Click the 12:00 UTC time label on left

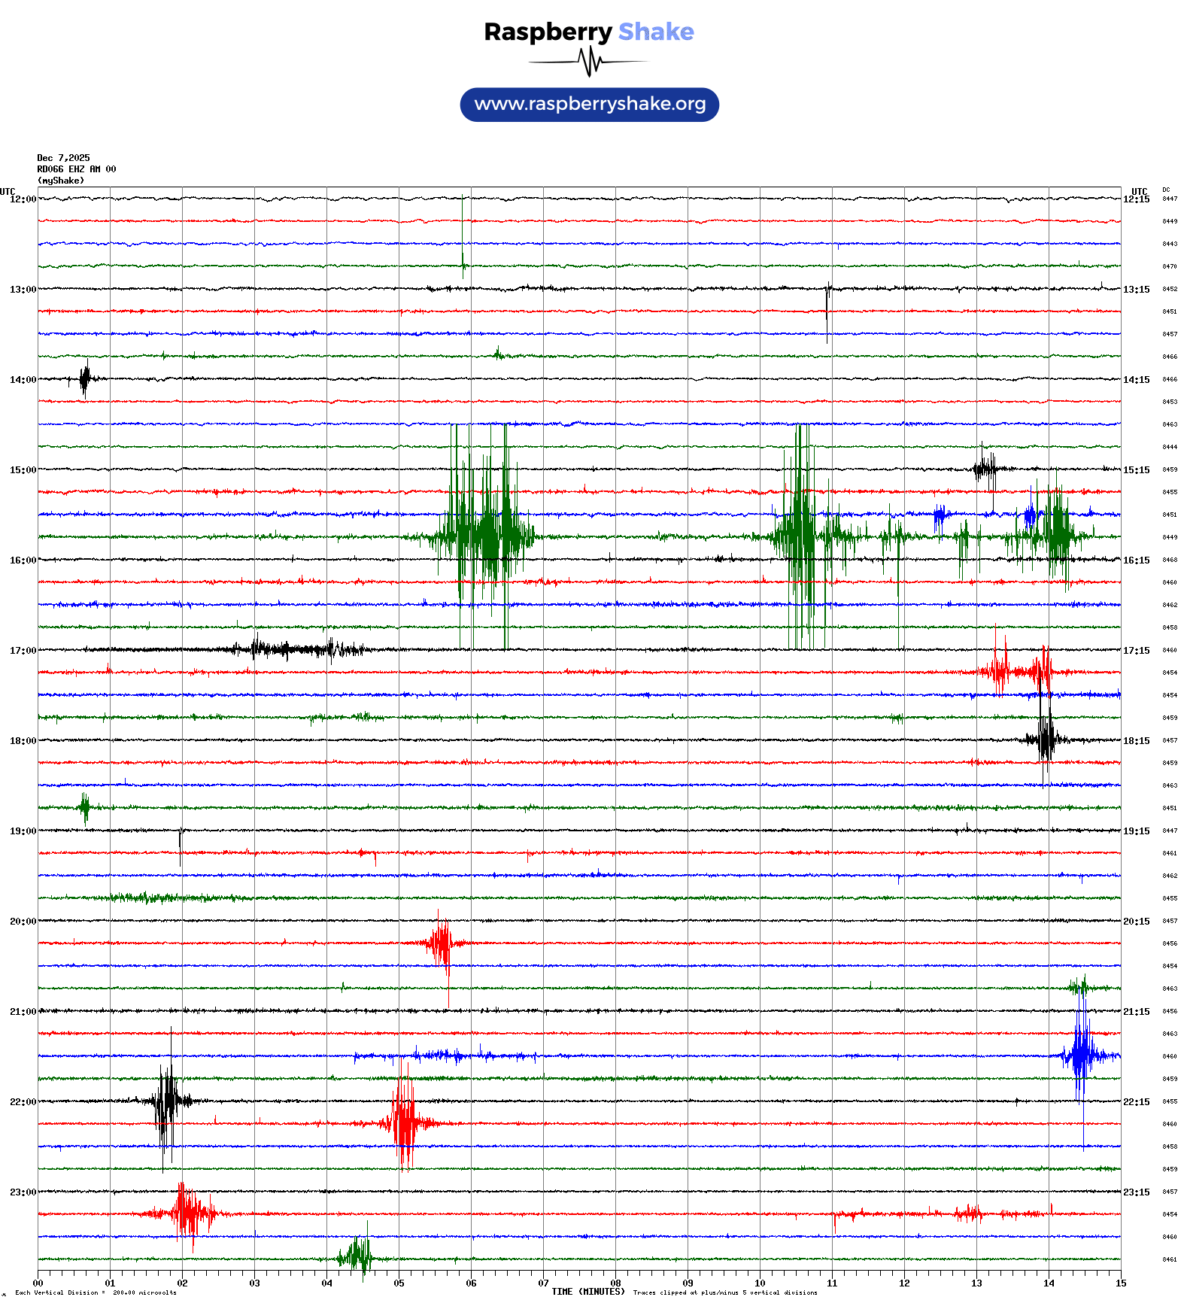click(x=23, y=199)
